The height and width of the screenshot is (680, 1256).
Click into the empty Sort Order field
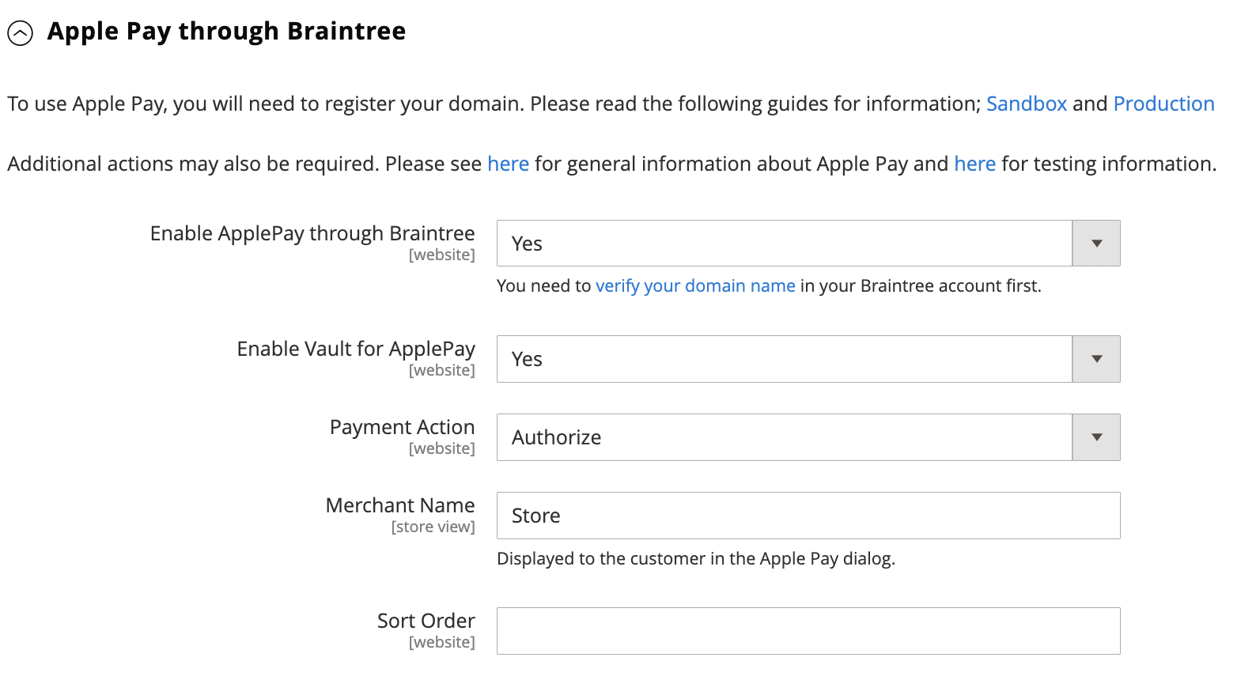coord(808,631)
